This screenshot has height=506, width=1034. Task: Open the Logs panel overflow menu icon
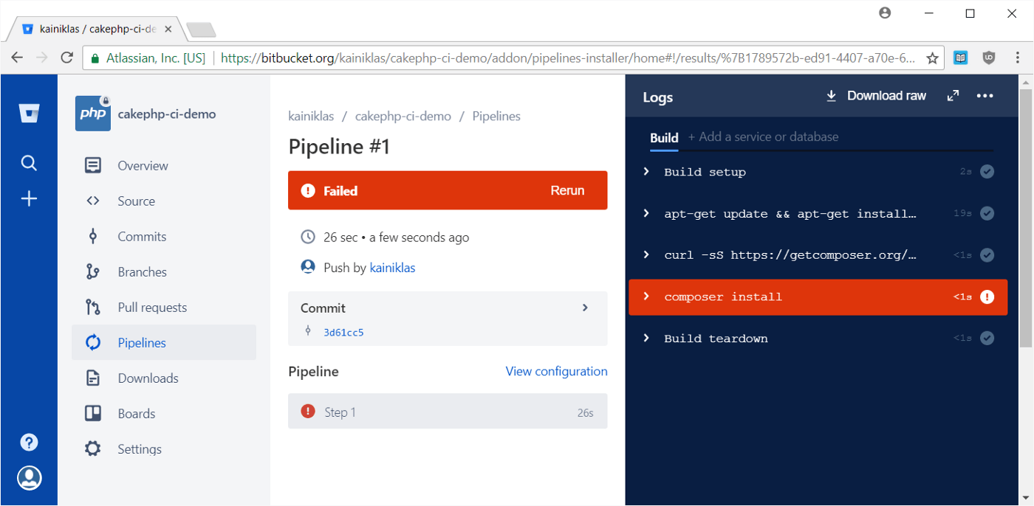coord(985,95)
